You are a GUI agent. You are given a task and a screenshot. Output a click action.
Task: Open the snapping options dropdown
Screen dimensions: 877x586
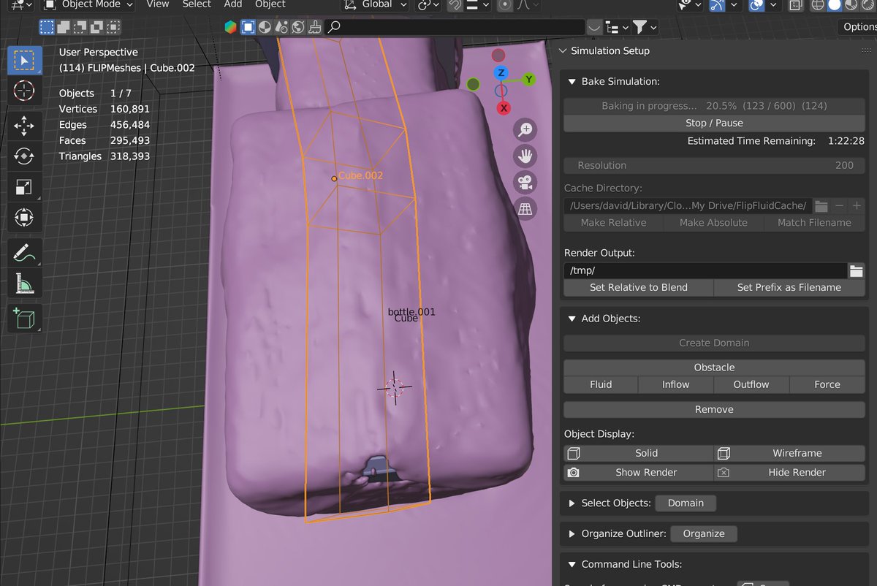(x=478, y=5)
